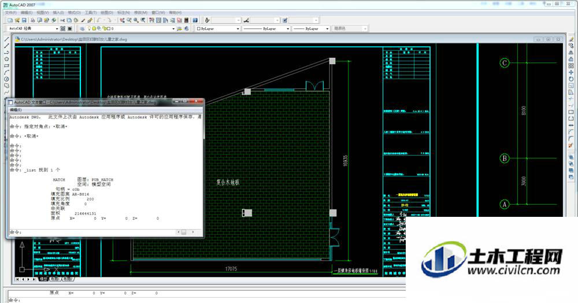Click grid bubble B in the drawing
Screen dimensions: 578x303
click(504, 158)
